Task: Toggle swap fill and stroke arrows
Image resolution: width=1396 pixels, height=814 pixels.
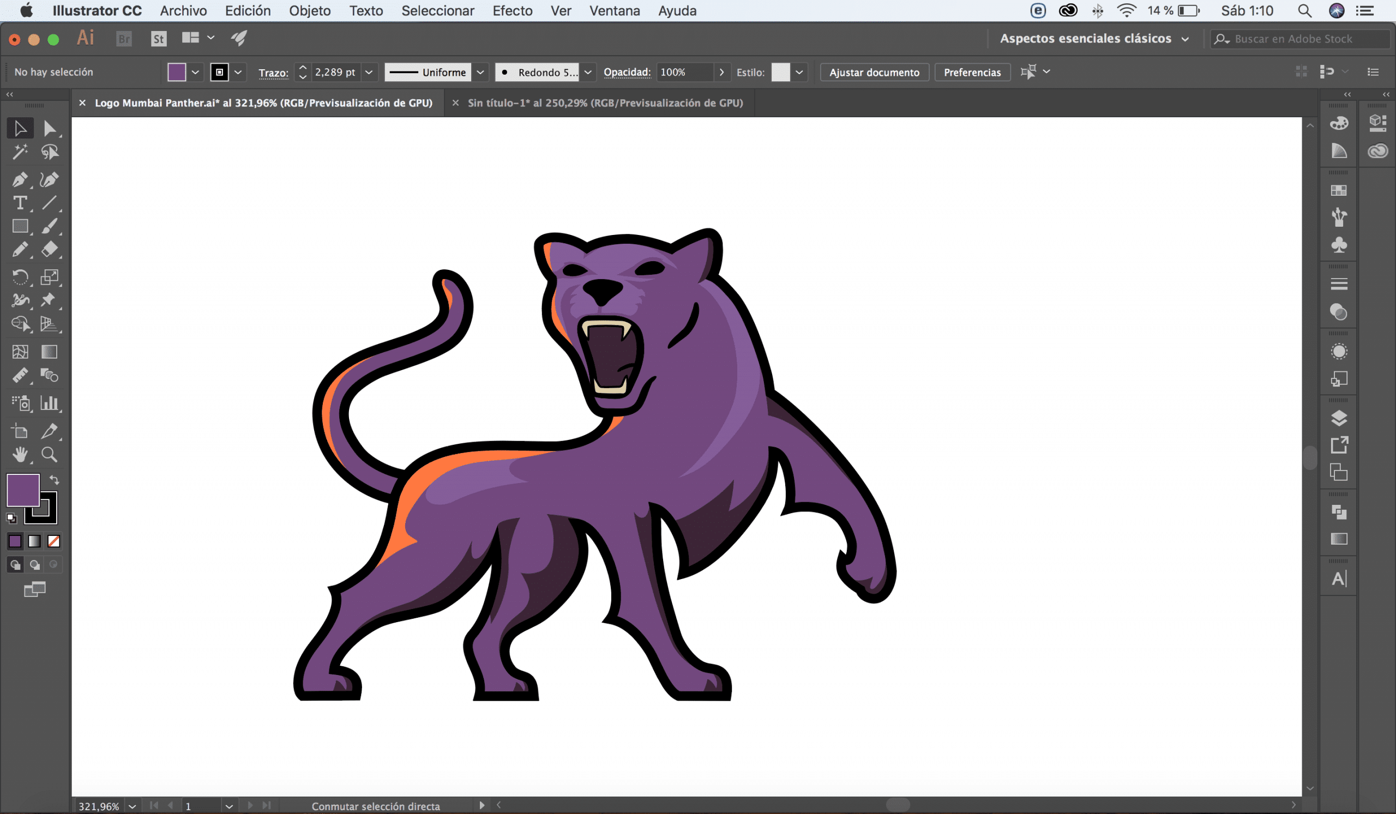Action: [53, 480]
